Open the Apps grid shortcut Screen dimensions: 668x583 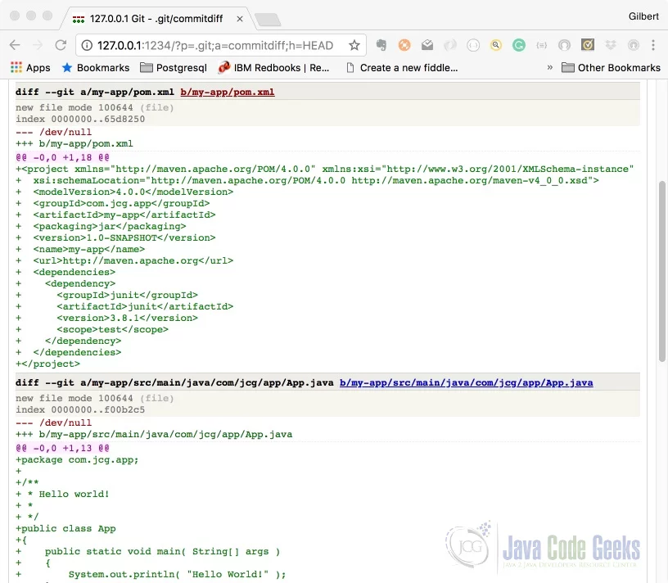30,68
